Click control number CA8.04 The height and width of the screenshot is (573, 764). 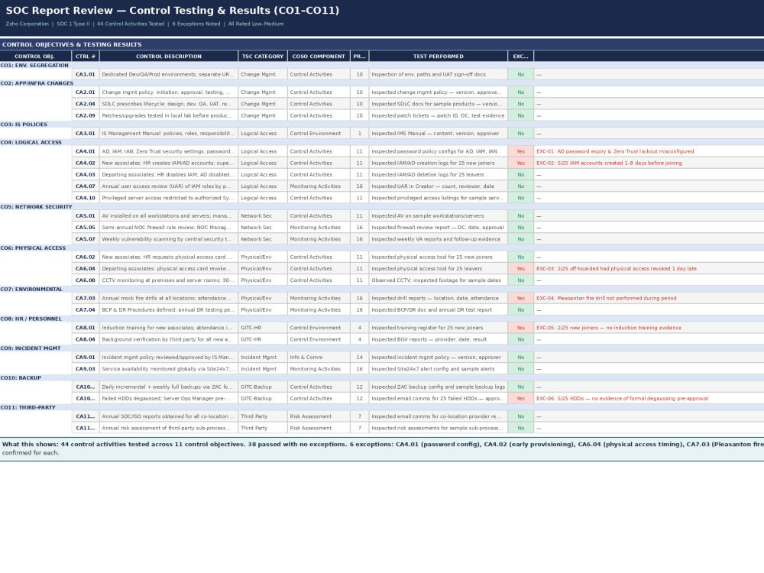86,339
